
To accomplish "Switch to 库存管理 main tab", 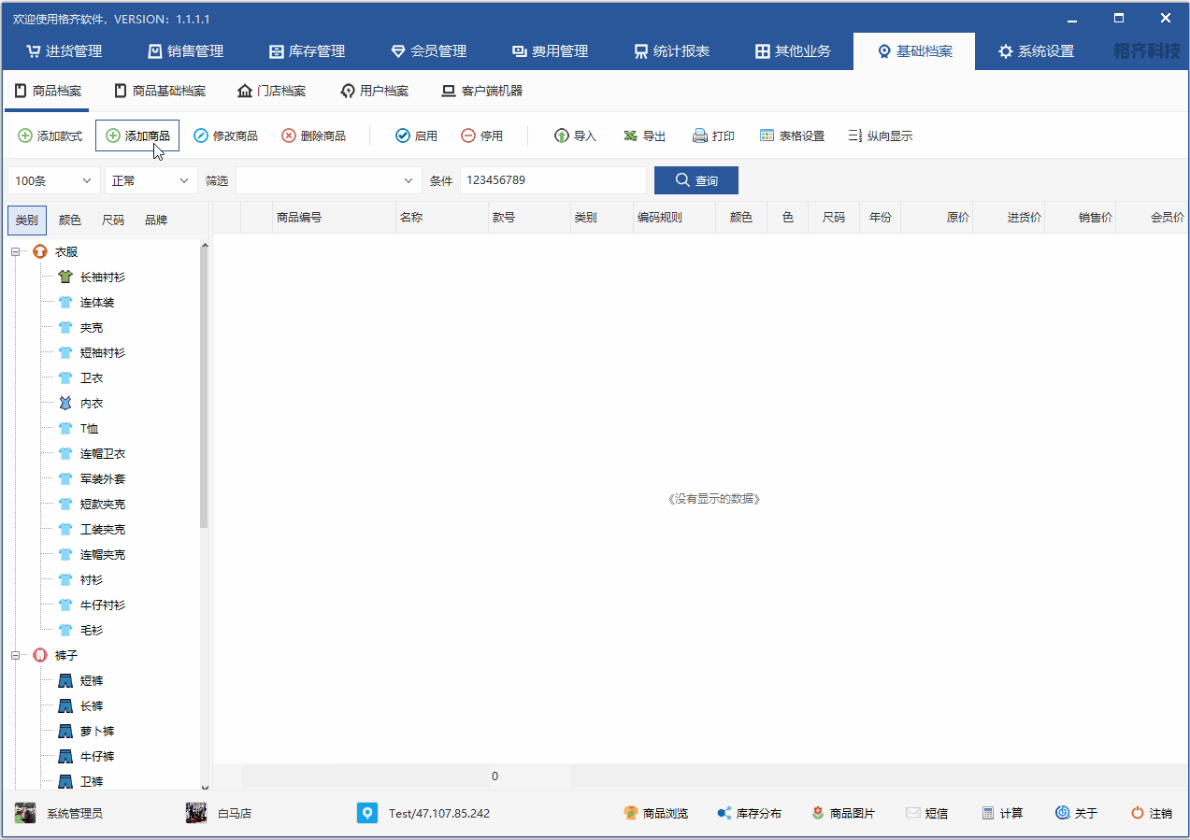I will coord(307,51).
